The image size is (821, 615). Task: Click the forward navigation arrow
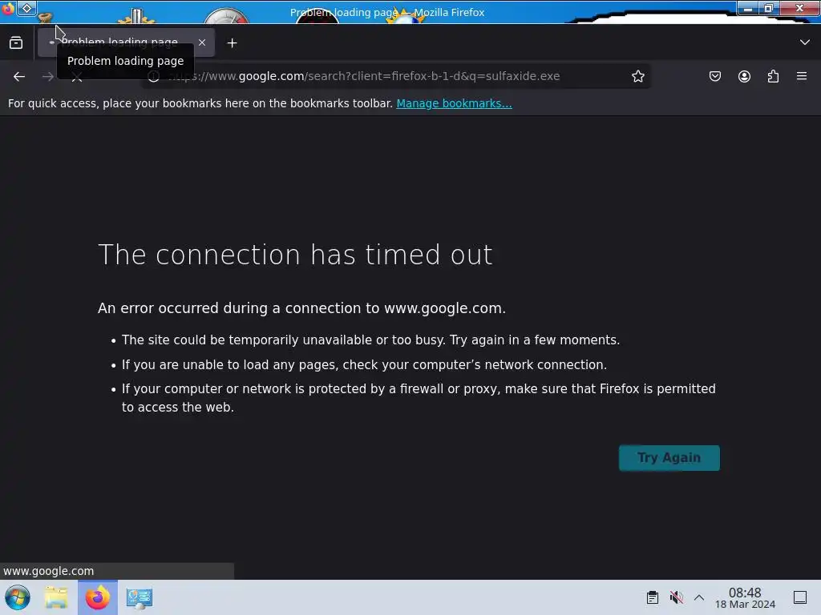[48, 76]
